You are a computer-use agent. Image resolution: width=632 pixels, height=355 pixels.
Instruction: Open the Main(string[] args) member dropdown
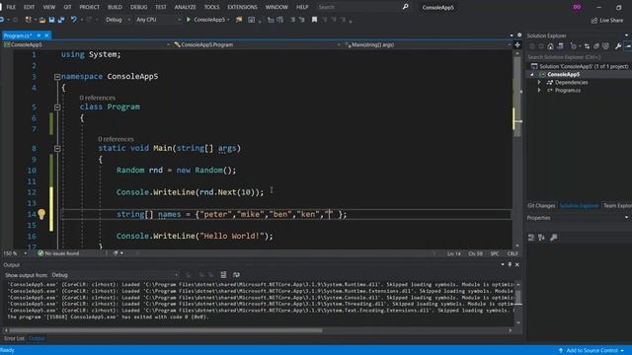(428, 44)
